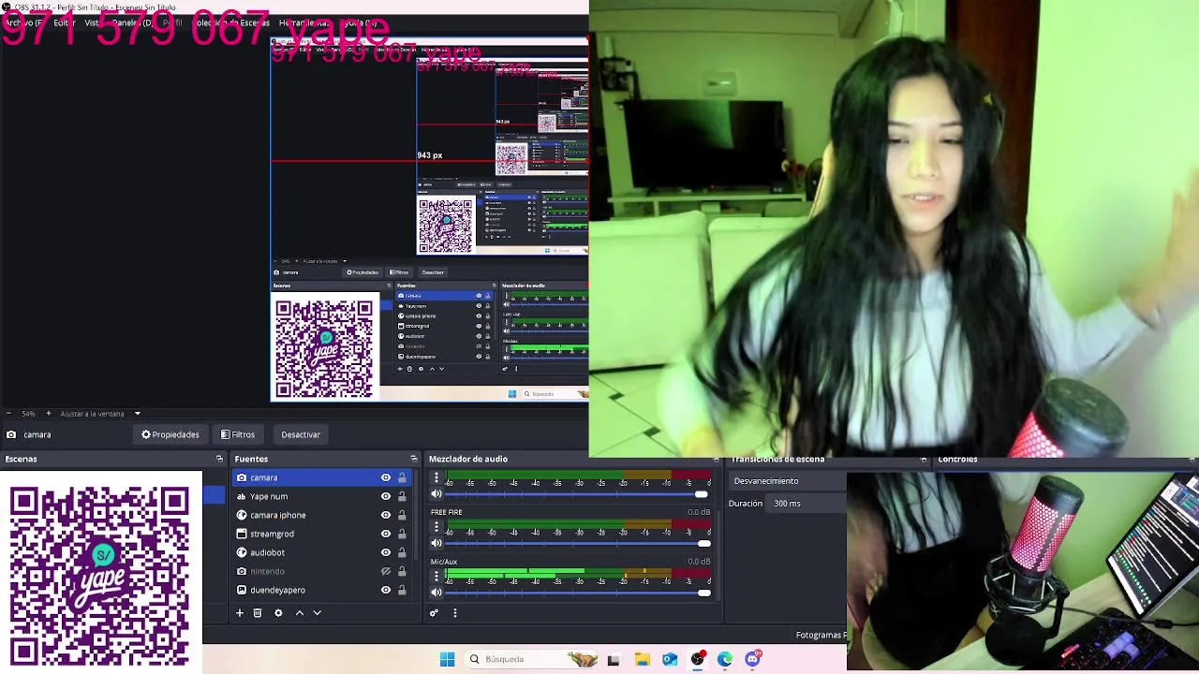The width and height of the screenshot is (1199, 674).
Task: Add a new source with the plus icon
Action: pyautogui.click(x=240, y=613)
